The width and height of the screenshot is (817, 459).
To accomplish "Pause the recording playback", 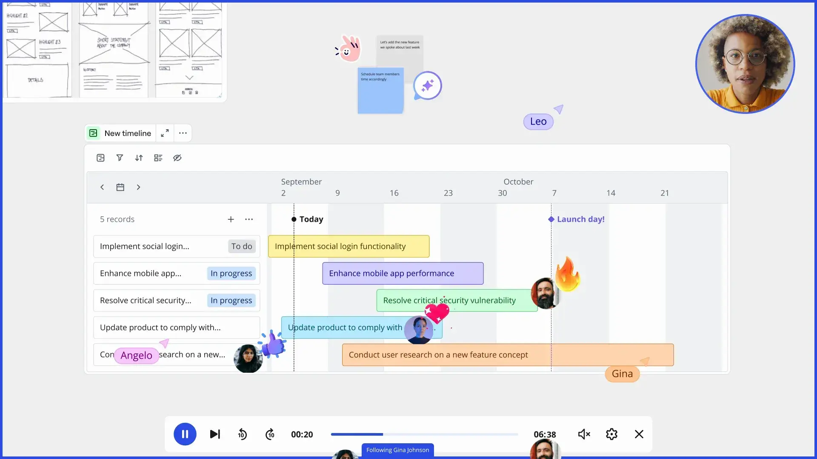I will 185,434.
